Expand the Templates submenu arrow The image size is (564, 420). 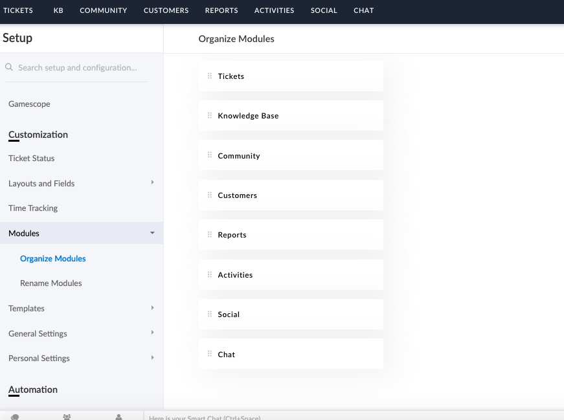[153, 308]
